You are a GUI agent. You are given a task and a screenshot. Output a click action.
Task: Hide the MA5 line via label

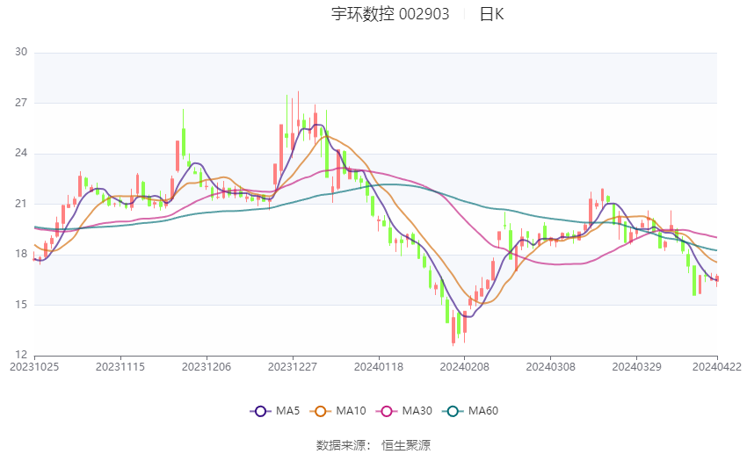pyautogui.click(x=287, y=411)
